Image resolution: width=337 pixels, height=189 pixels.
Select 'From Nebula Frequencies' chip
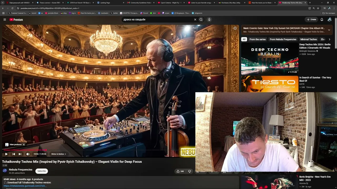pyautogui.click(x=283, y=39)
